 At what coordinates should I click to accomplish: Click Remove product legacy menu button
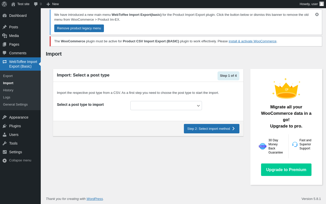tap(79, 28)
